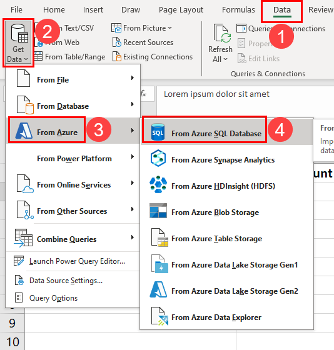Expand the From Power Platform submenu arrow
Viewport: 334px width, 350px height.
(133, 157)
